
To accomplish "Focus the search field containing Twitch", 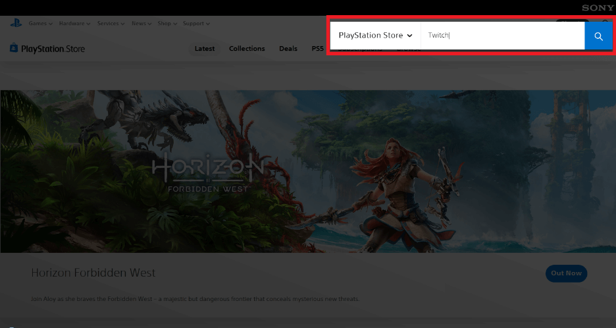I will point(503,36).
